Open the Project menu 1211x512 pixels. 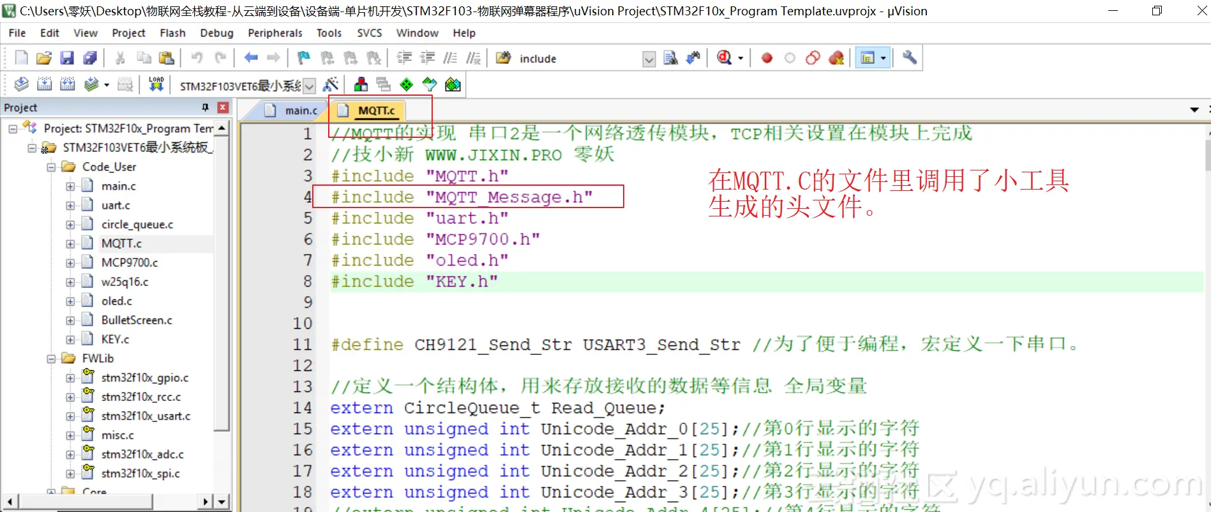128,33
